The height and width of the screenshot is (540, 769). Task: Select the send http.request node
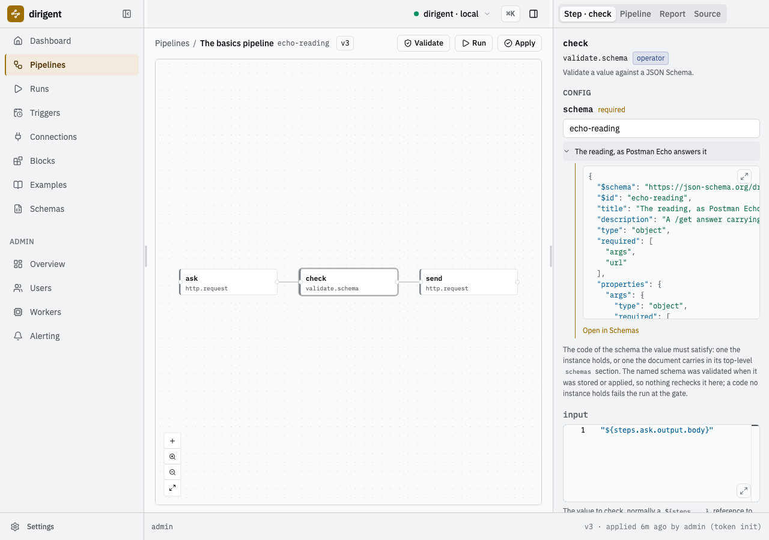point(469,282)
